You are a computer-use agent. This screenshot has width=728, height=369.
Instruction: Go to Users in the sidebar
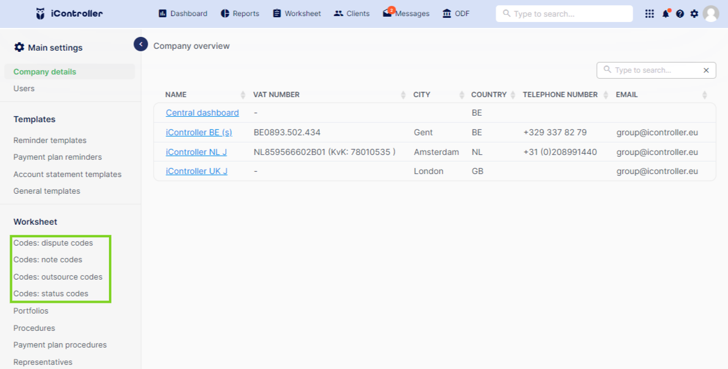(x=24, y=88)
